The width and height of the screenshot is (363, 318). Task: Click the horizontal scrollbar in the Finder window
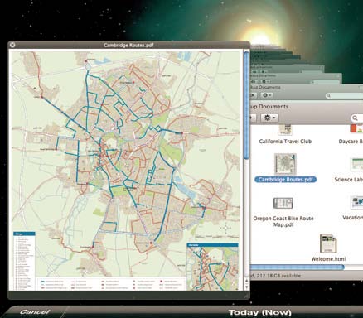[298, 267]
